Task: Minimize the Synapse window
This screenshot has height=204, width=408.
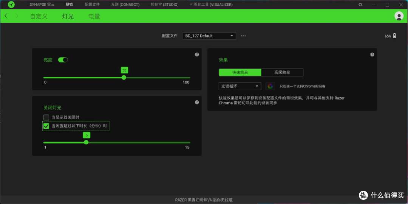Action: pyautogui.click(x=374, y=5)
